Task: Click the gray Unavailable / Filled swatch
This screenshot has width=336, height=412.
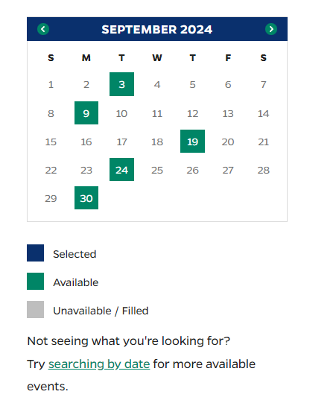Action: 35,309
